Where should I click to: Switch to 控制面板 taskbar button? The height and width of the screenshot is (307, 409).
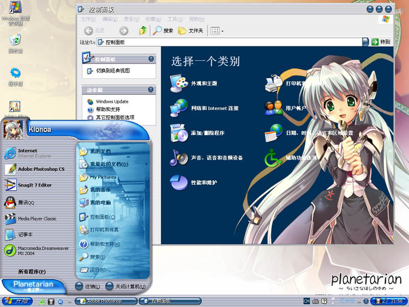(170, 301)
